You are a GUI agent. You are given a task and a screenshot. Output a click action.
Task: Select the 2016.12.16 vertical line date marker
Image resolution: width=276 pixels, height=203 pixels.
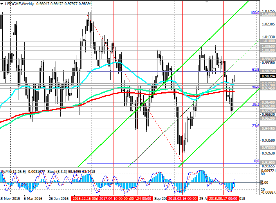(85, 199)
